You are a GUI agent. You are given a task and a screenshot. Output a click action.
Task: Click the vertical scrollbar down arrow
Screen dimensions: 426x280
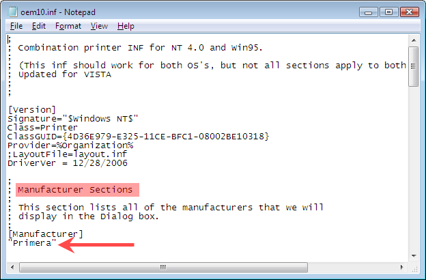tap(414, 256)
